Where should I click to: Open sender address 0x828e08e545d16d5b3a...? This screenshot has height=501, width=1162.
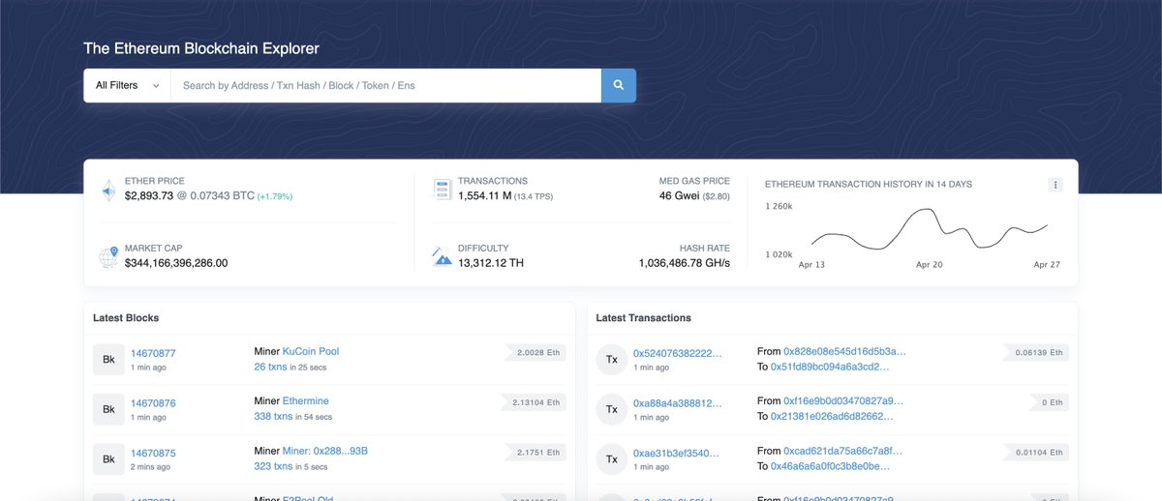pos(844,351)
